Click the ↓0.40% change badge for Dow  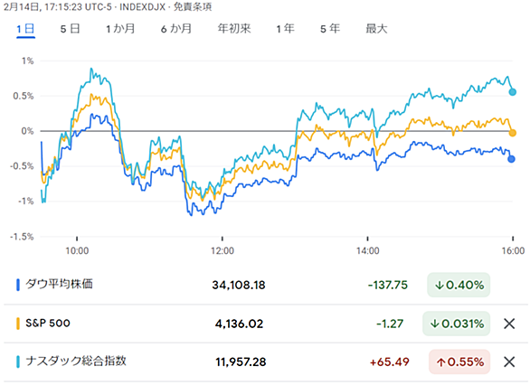tap(459, 285)
